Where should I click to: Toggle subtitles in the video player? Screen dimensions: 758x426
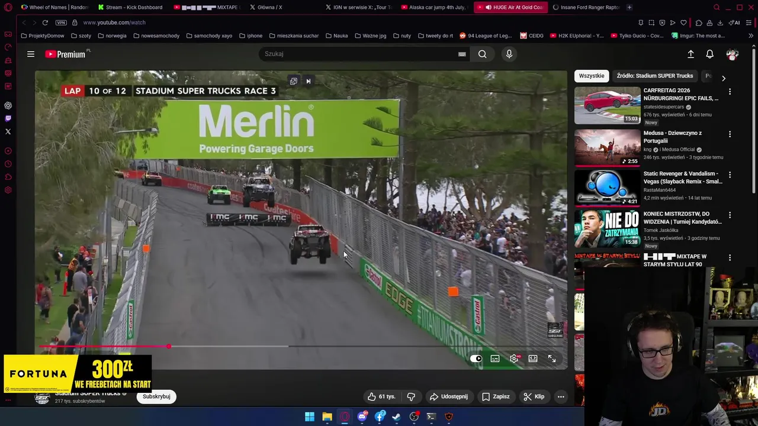[x=495, y=359]
